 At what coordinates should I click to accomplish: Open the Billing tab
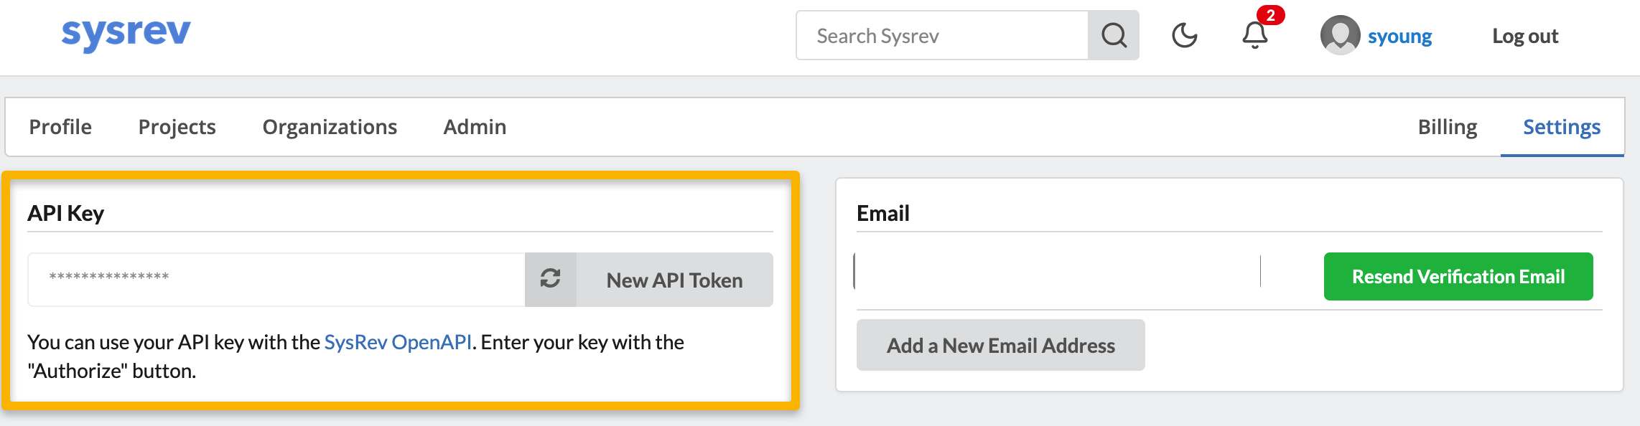(1447, 127)
